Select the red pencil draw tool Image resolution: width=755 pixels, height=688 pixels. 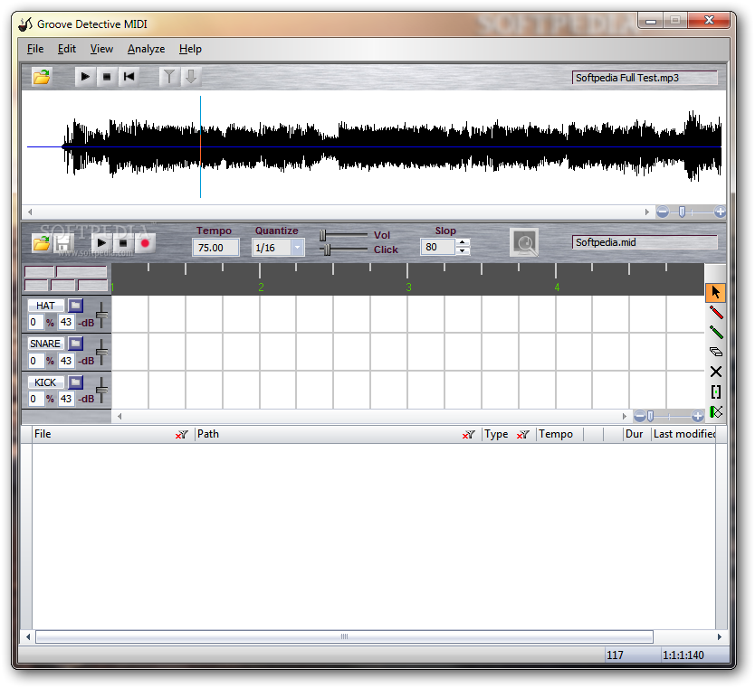click(716, 313)
